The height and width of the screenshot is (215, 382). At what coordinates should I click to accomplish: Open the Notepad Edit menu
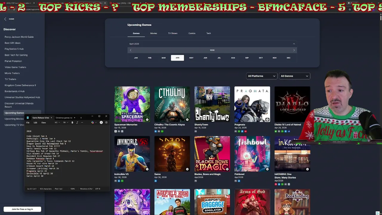click(35, 122)
